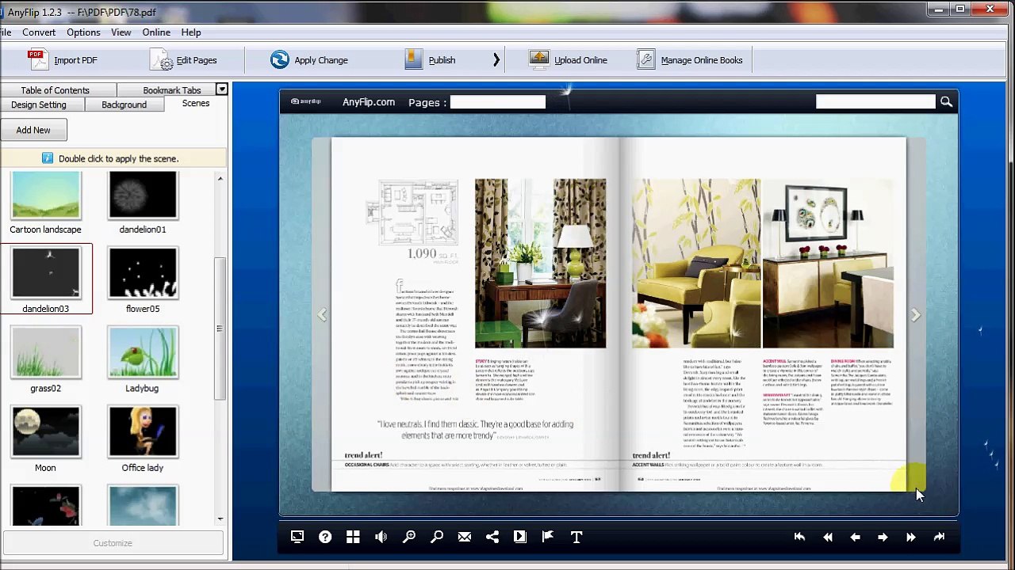Click the Add New button
Viewport: 1015px width, 570px height.
coord(33,130)
